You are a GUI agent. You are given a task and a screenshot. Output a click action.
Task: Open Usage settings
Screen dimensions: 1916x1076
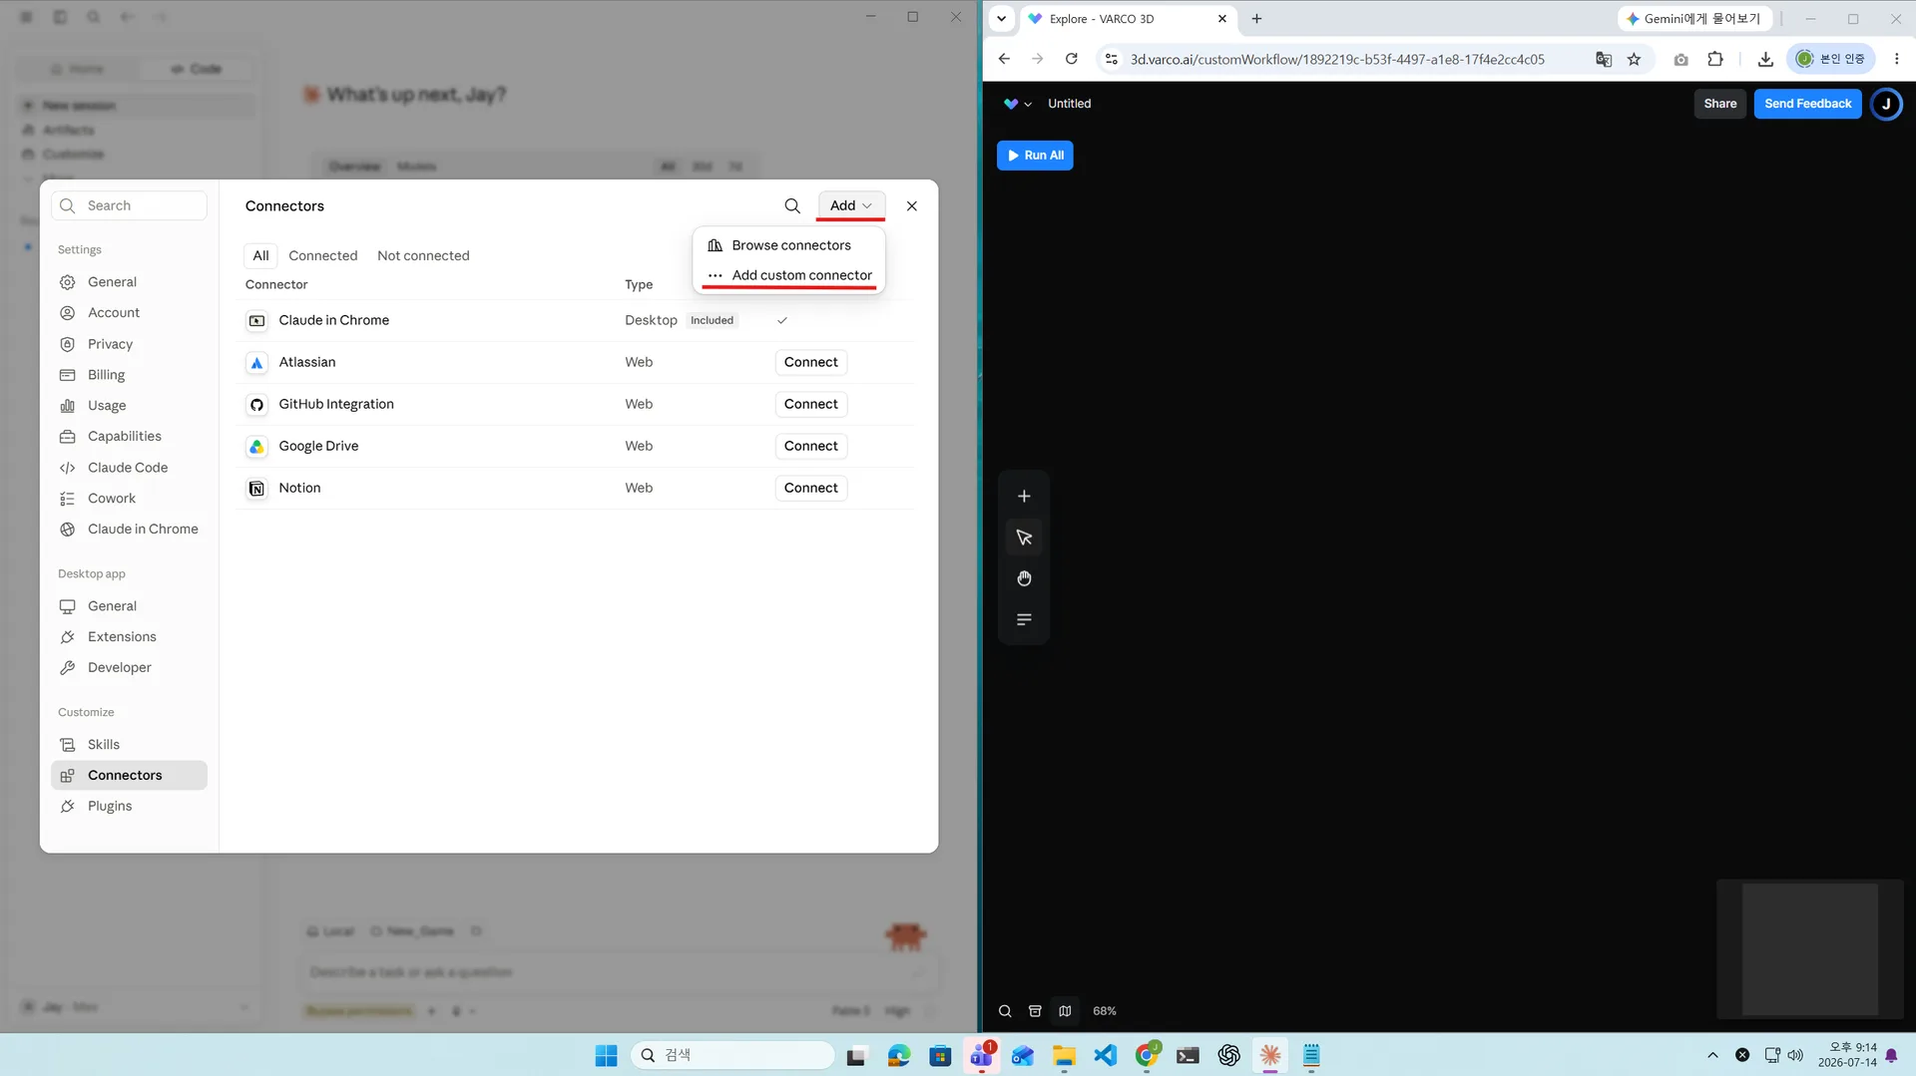[129, 406]
